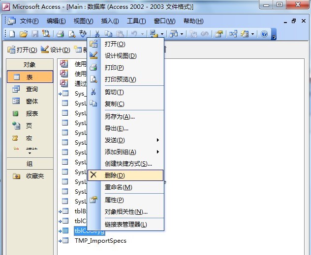Click the Analyze toolbar icon
The image size is (311, 255).
[174, 34]
